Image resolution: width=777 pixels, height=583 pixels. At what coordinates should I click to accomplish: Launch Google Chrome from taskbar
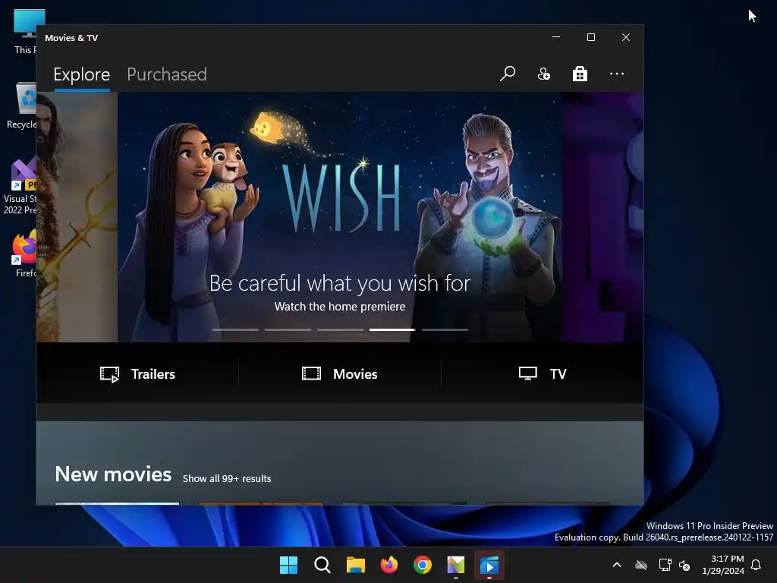tap(422, 565)
